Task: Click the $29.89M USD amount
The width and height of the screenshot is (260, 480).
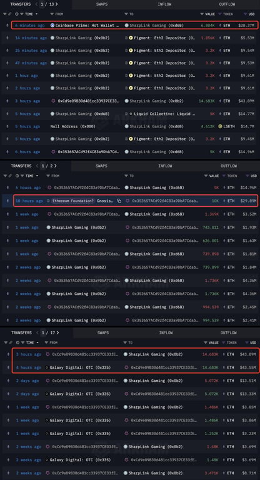Action: [x=248, y=201]
